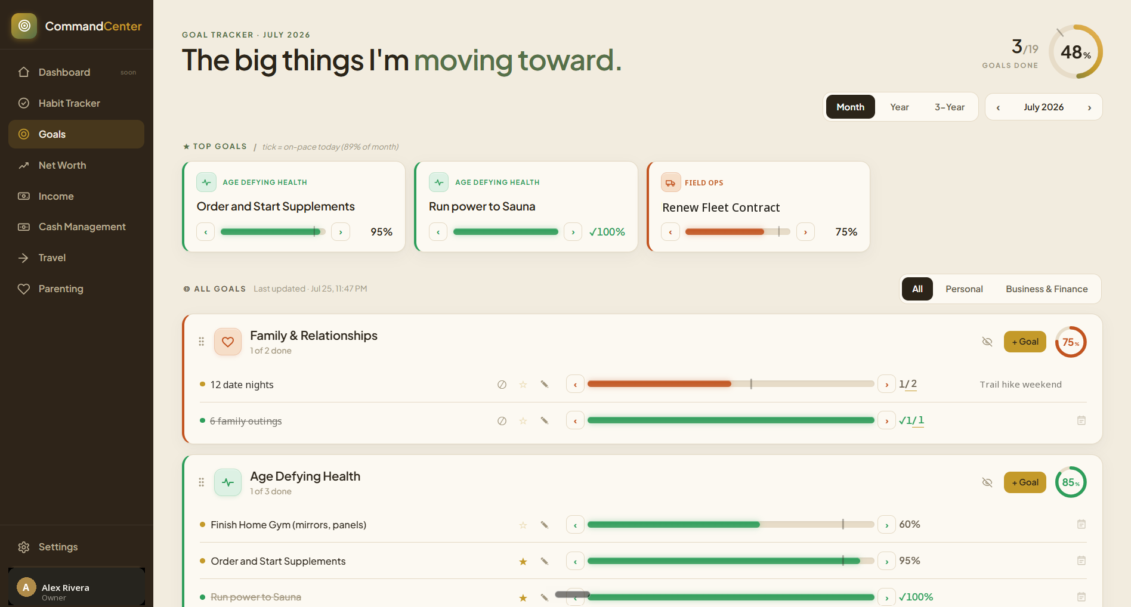Skip the 6 family outings goal

502,421
